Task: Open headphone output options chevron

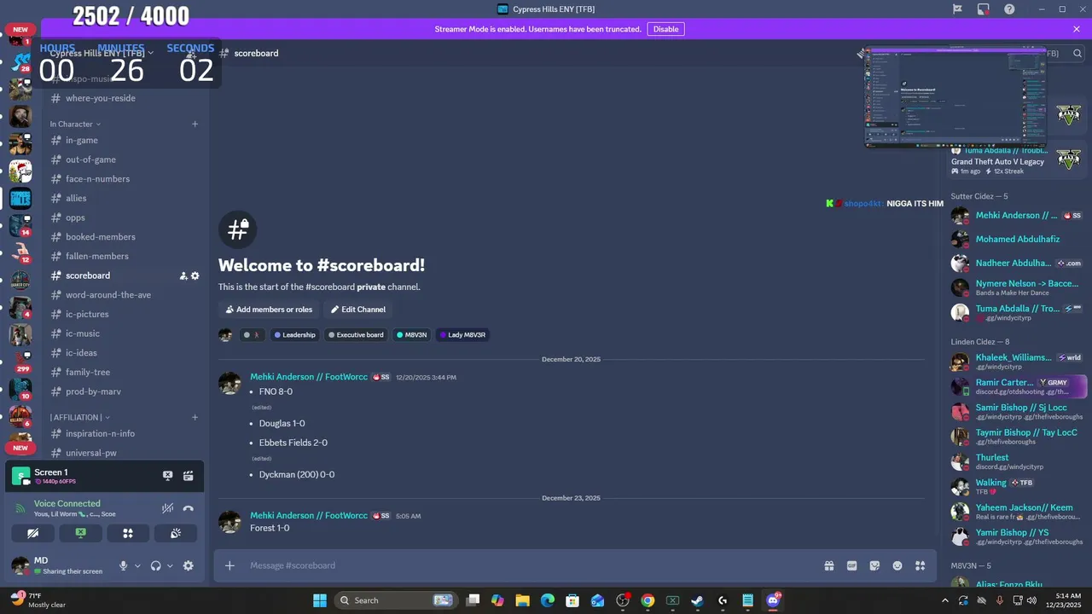Action: pos(170,565)
